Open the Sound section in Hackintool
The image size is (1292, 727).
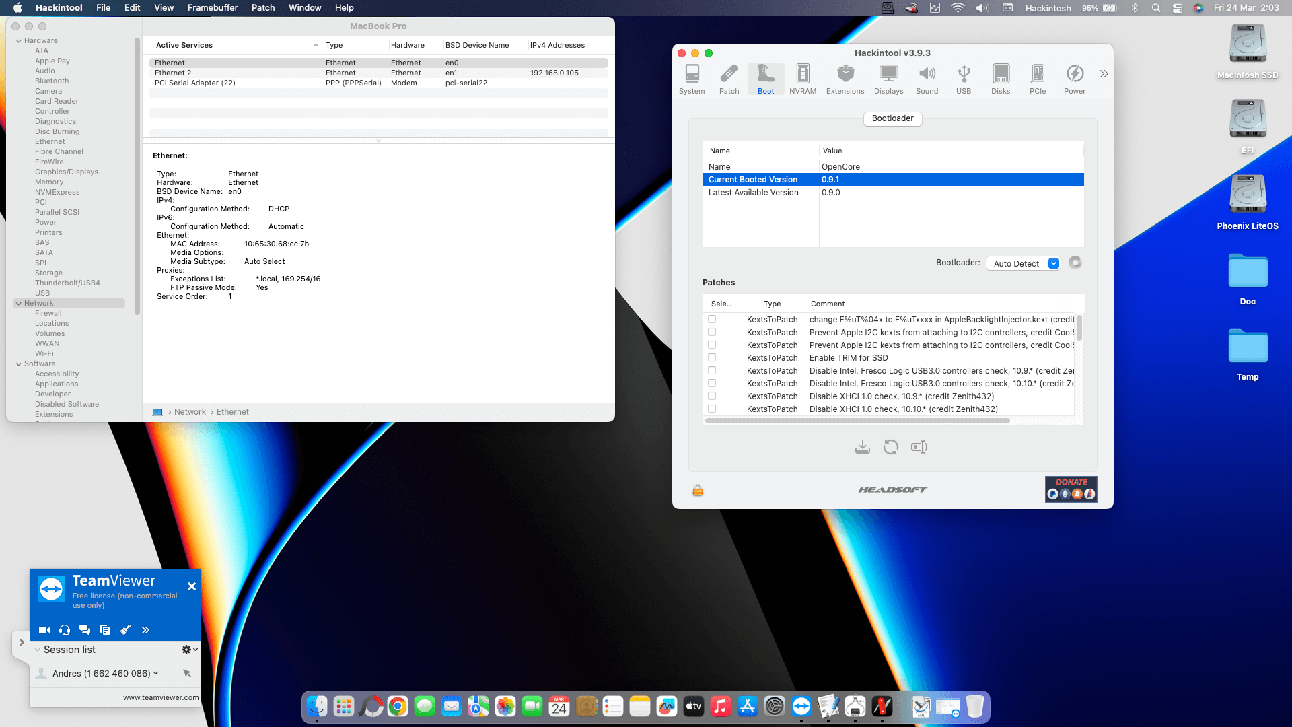(x=927, y=79)
